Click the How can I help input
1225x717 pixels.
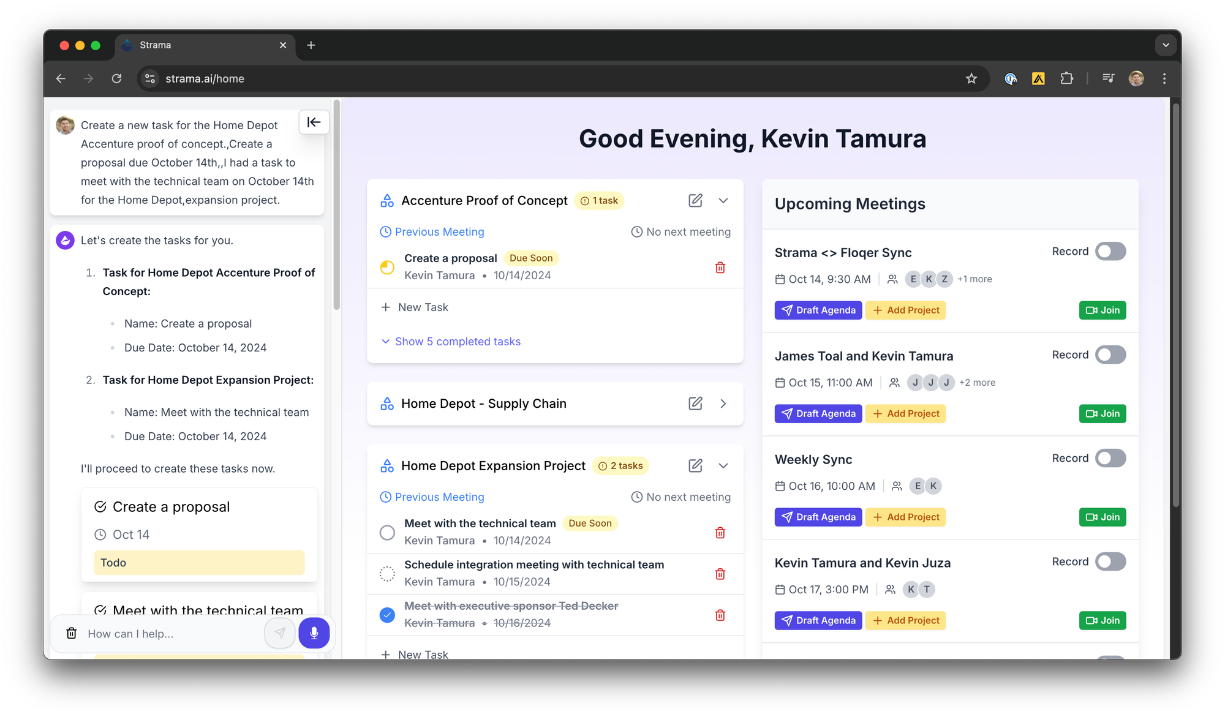tap(171, 634)
